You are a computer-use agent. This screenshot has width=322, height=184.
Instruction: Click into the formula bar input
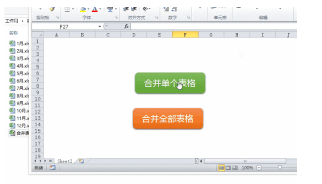point(214,26)
